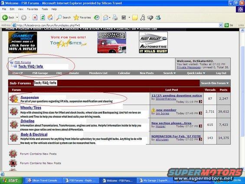This screenshot has width=245, height=184.
Task: Click the New Posts navbar link
Action: (x=147, y=73)
